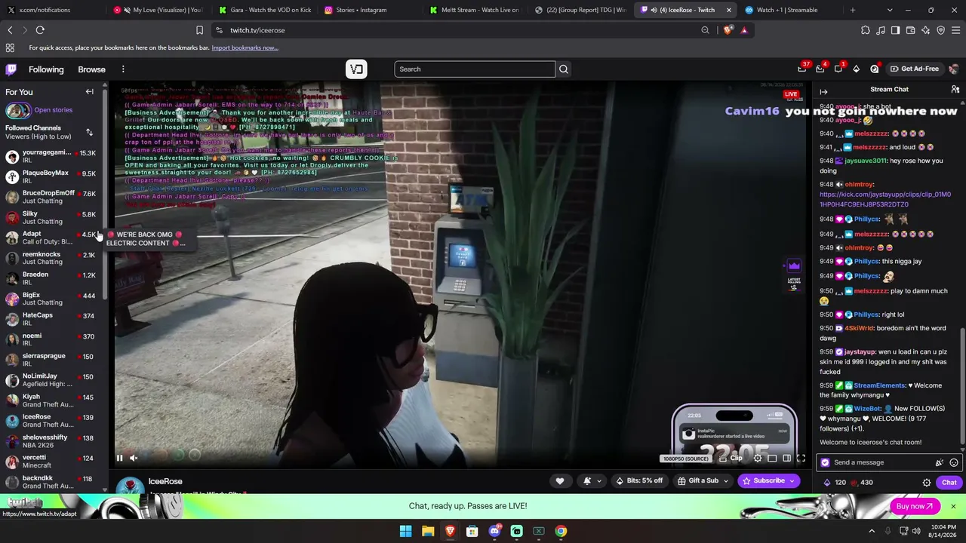The height and width of the screenshot is (543, 966).
Task: Open the emote picker in chat input
Action: [954, 463]
